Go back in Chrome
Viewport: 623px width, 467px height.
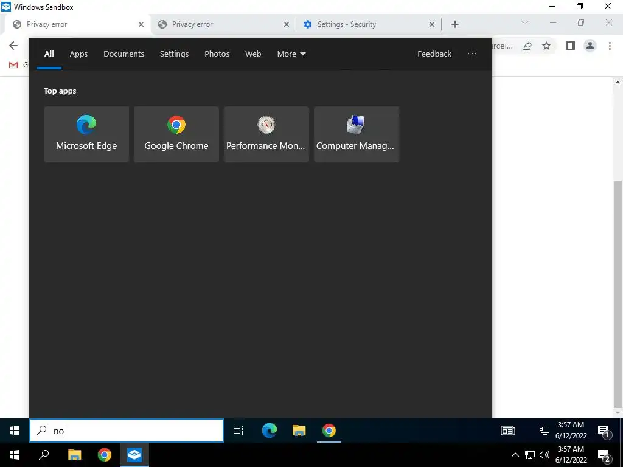pos(13,46)
